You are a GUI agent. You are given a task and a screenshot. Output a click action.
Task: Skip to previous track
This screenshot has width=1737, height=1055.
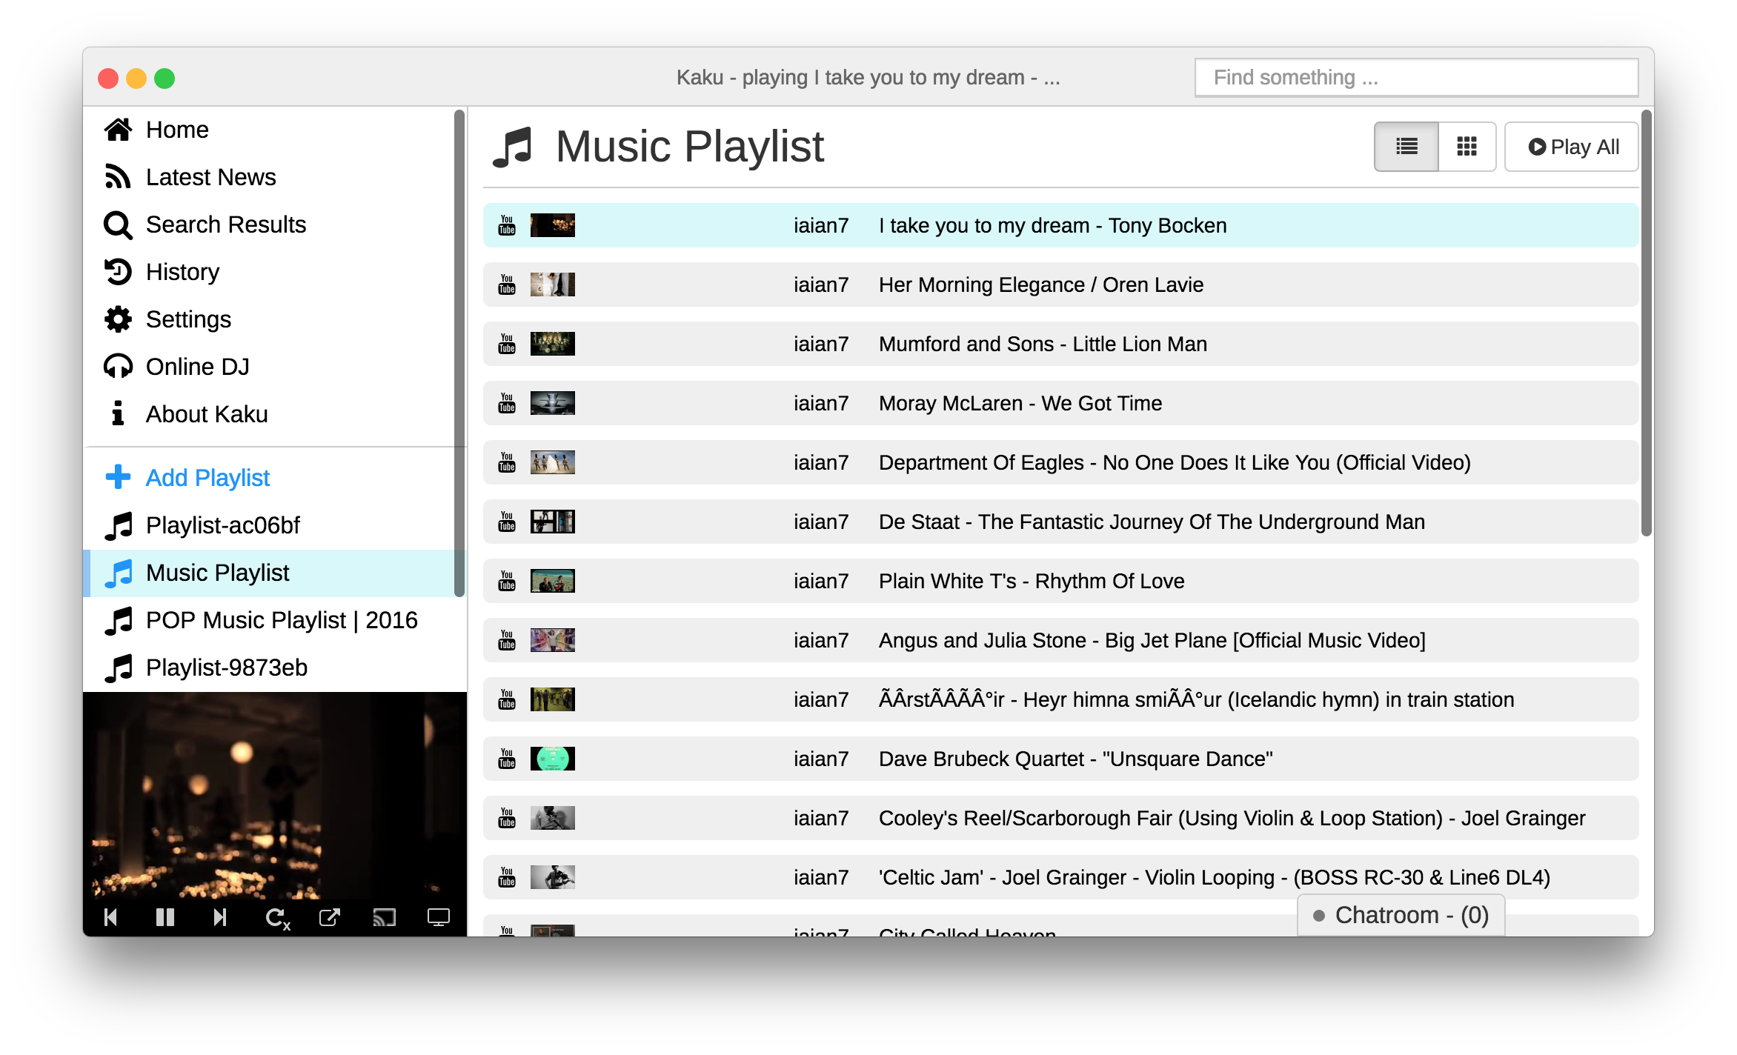click(x=111, y=918)
